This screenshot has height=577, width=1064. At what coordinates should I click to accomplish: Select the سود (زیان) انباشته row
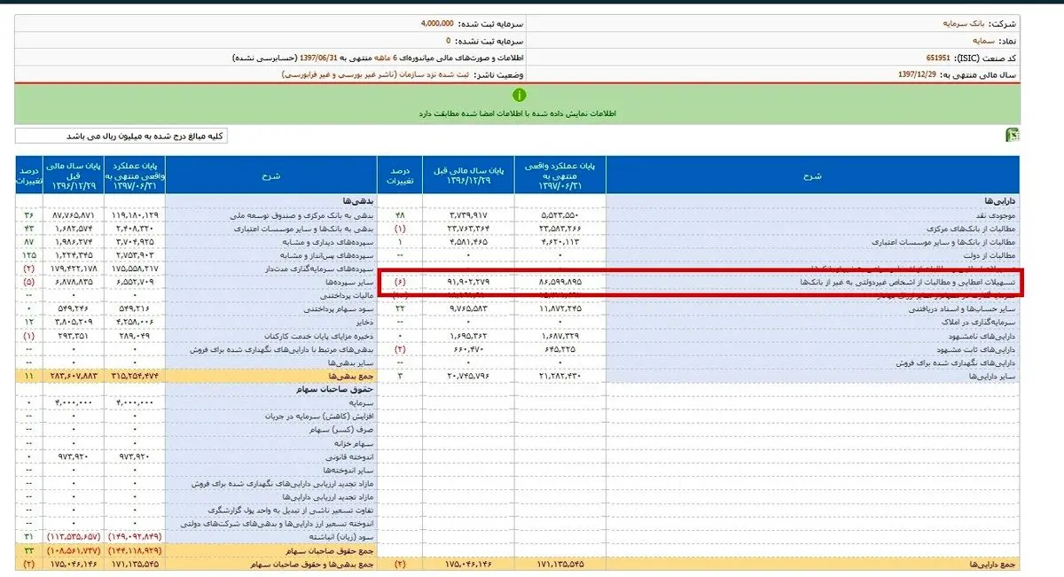[x=327, y=537]
